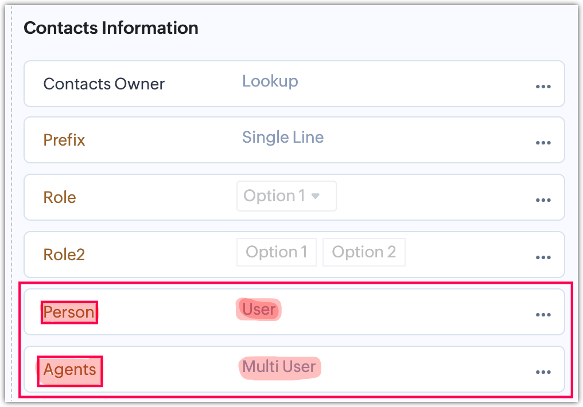Open the three-dot menu for Person field

point(543,315)
